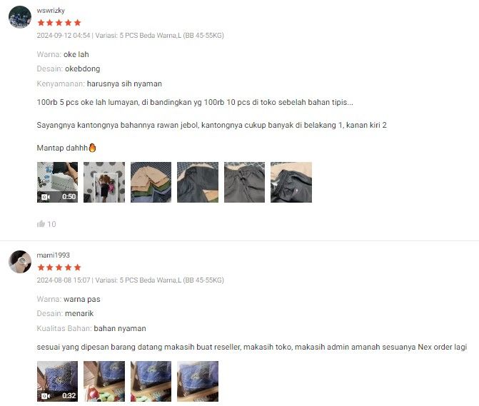479x406 pixels.
Task: Open marni1993's third review photo
Action: pos(151,381)
